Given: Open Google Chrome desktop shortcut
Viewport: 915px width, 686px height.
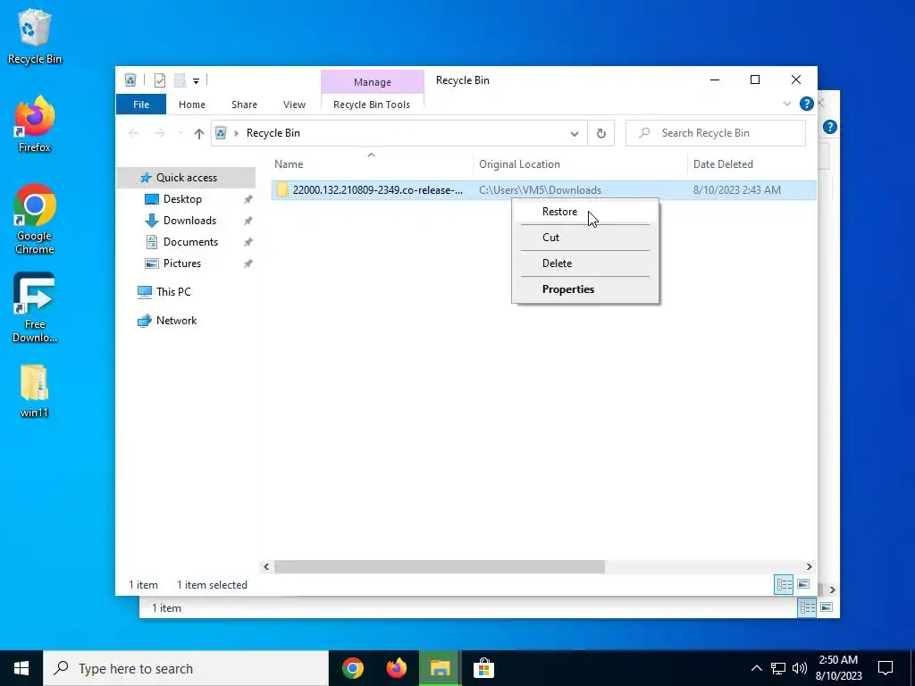Looking at the screenshot, I should tap(35, 220).
